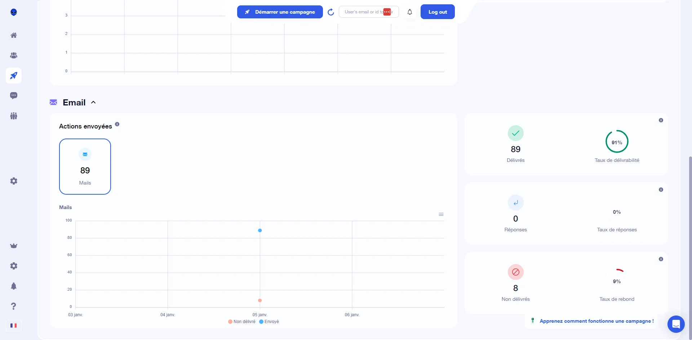692x340 pixels.
Task: Open the crown premium icon in sidebar
Action: (x=14, y=246)
